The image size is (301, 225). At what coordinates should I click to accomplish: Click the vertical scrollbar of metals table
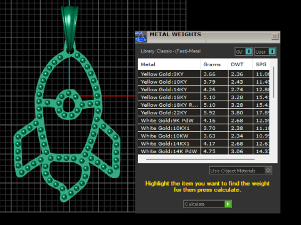point(273,82)
